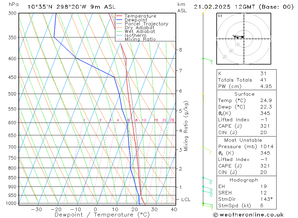The width and height of the screenshot is (298, 218).
Task: Click the 1000 hPa pressure axis label
Action: [x=11, y=203]
